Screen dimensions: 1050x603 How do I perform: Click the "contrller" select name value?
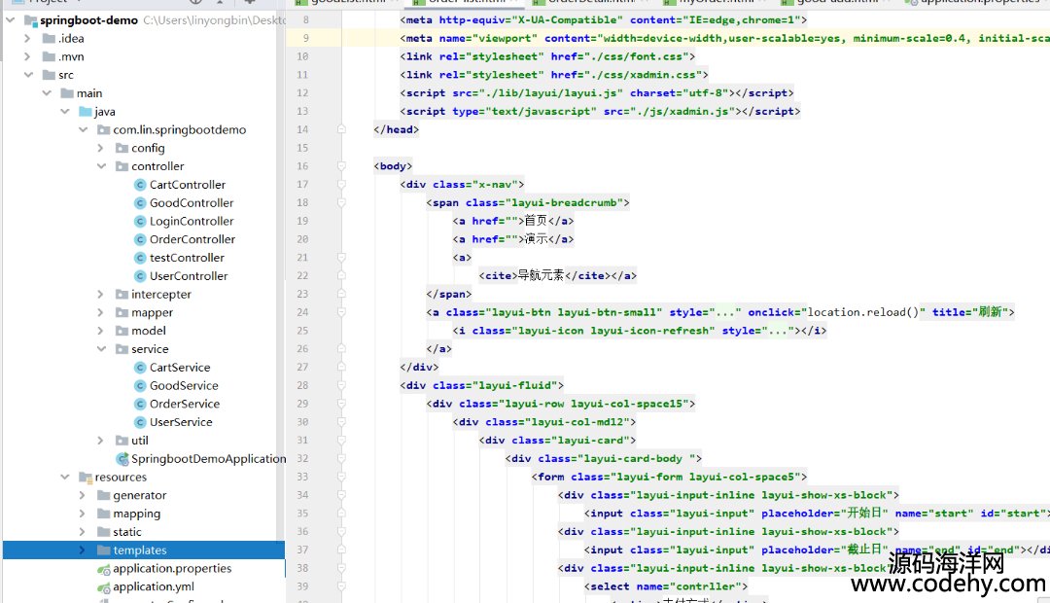703,586
